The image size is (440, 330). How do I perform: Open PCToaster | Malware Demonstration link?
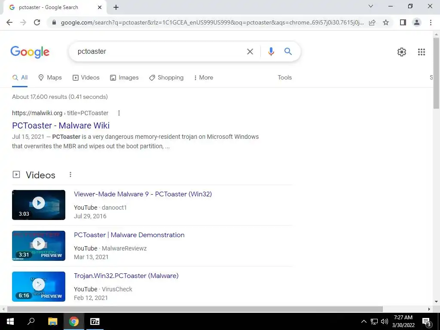(x=129, y=235)
